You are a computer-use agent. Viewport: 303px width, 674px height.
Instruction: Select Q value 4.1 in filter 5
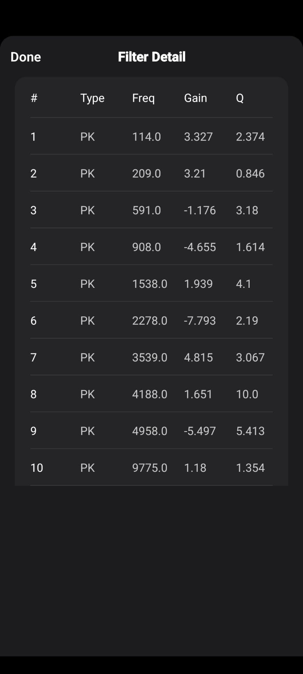click(x=243, y=284)
